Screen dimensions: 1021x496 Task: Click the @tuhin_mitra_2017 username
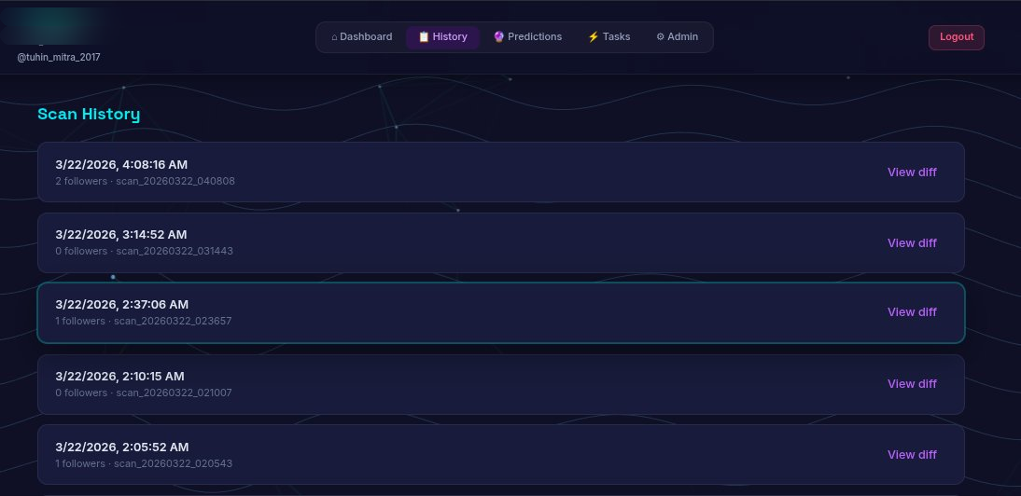pyautogui.click(x=58, y=57)
